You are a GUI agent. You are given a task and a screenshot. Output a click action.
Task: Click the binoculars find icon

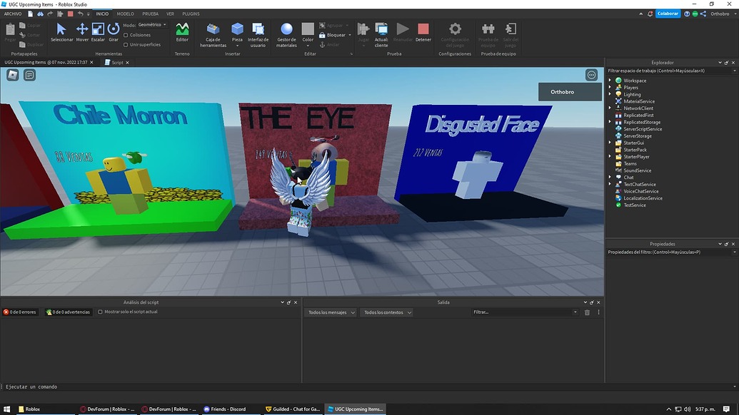point(41,14)
